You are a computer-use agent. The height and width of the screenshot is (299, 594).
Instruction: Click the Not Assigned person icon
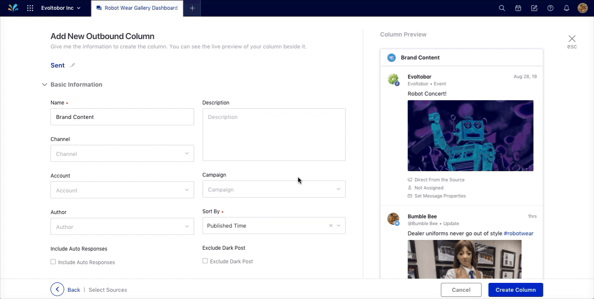(410, 188)
